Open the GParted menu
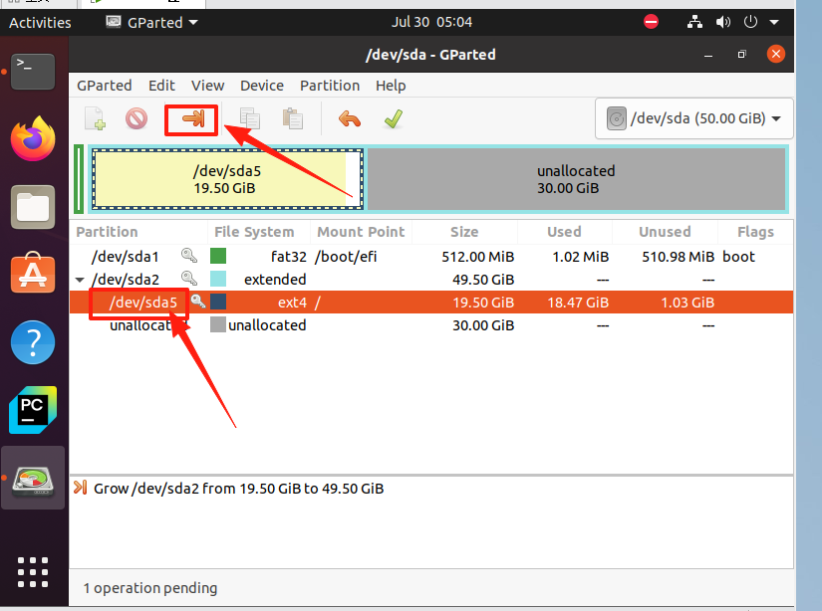This screenshot has height=611, width=822. click(x=105, y=86)
